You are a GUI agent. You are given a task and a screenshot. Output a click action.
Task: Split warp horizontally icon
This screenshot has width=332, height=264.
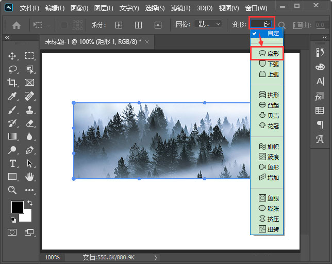pyautogui.click(x=158, y=25)
